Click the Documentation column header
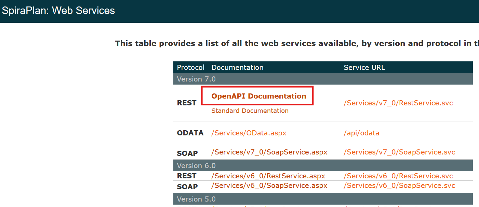479x207 pixels. point(237,68)
